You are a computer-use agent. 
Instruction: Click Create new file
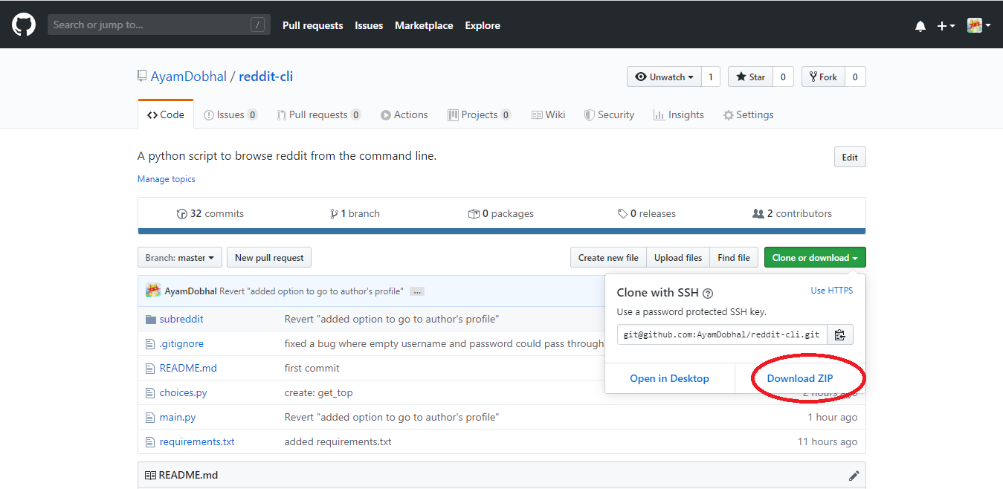tap(608, 258)
